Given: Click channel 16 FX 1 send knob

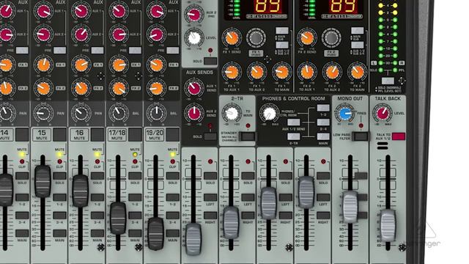Looking at the screenshot, I should 81,65.
